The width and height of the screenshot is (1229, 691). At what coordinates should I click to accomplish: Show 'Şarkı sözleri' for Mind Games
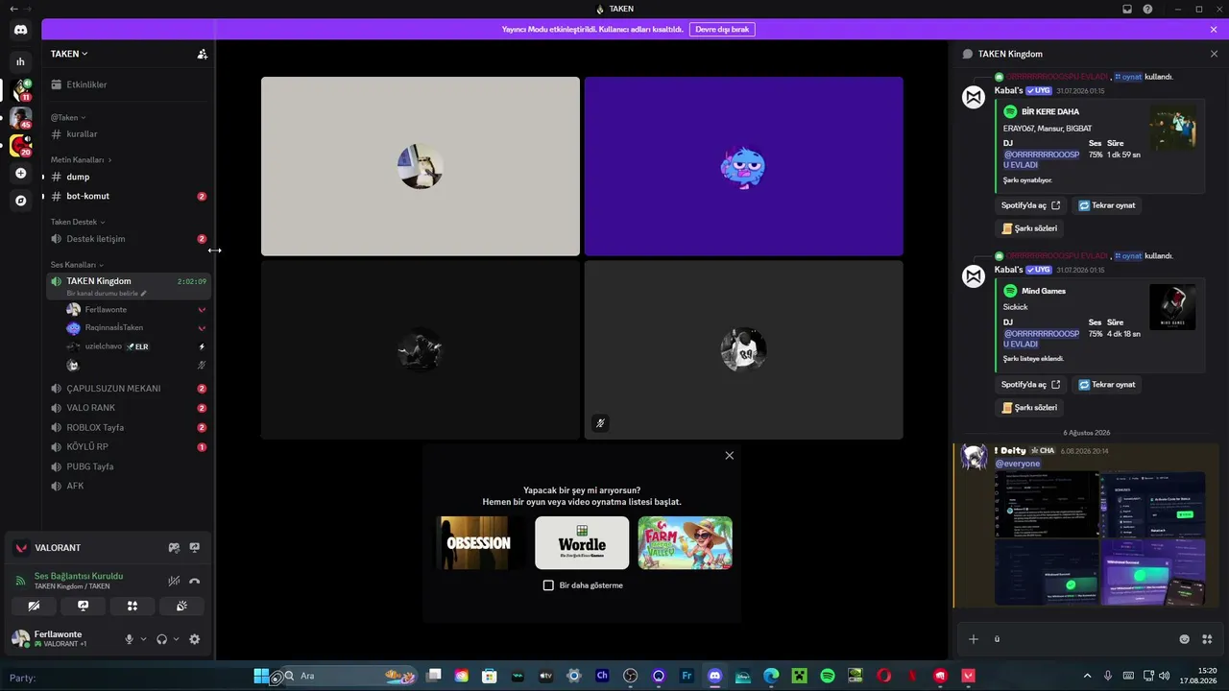(1029, 408)
